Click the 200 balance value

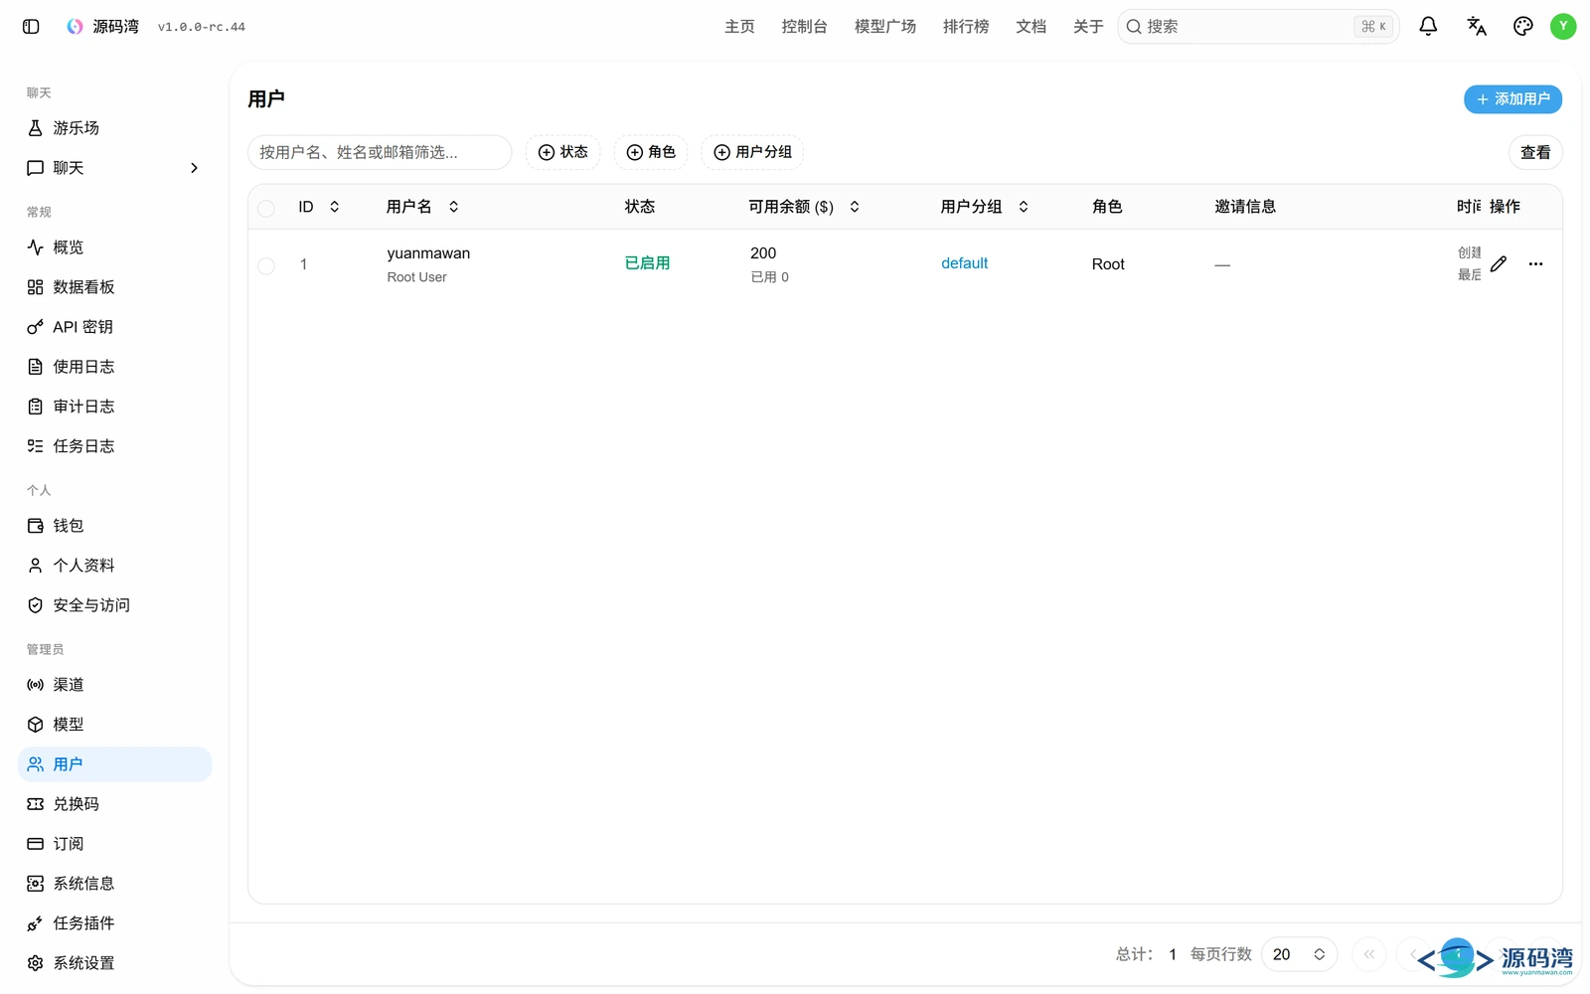click(763, 253)
